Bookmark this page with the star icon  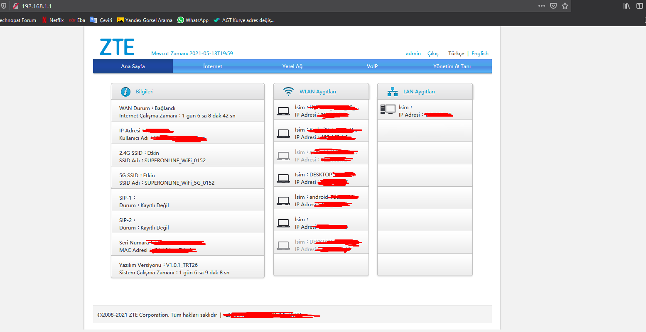point(565,6)
